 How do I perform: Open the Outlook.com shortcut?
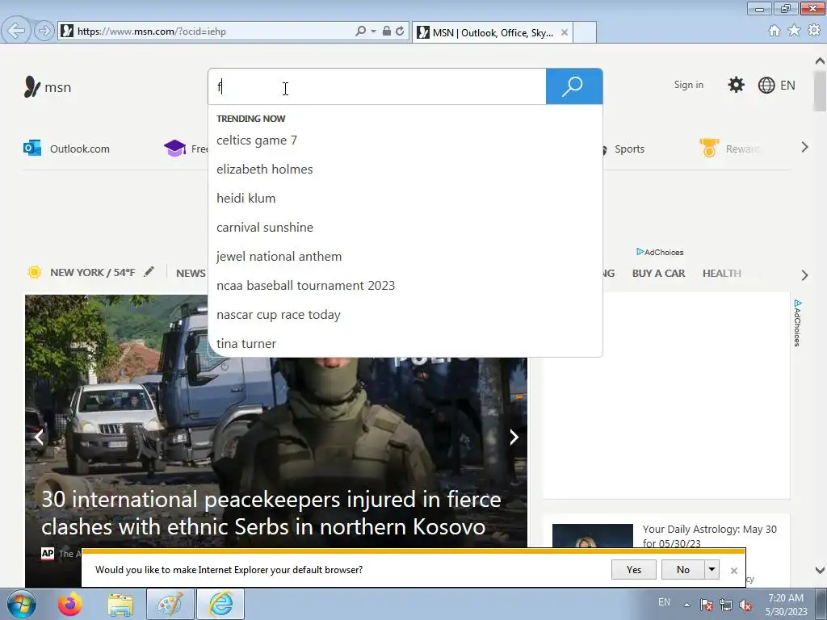click(66, 149)
